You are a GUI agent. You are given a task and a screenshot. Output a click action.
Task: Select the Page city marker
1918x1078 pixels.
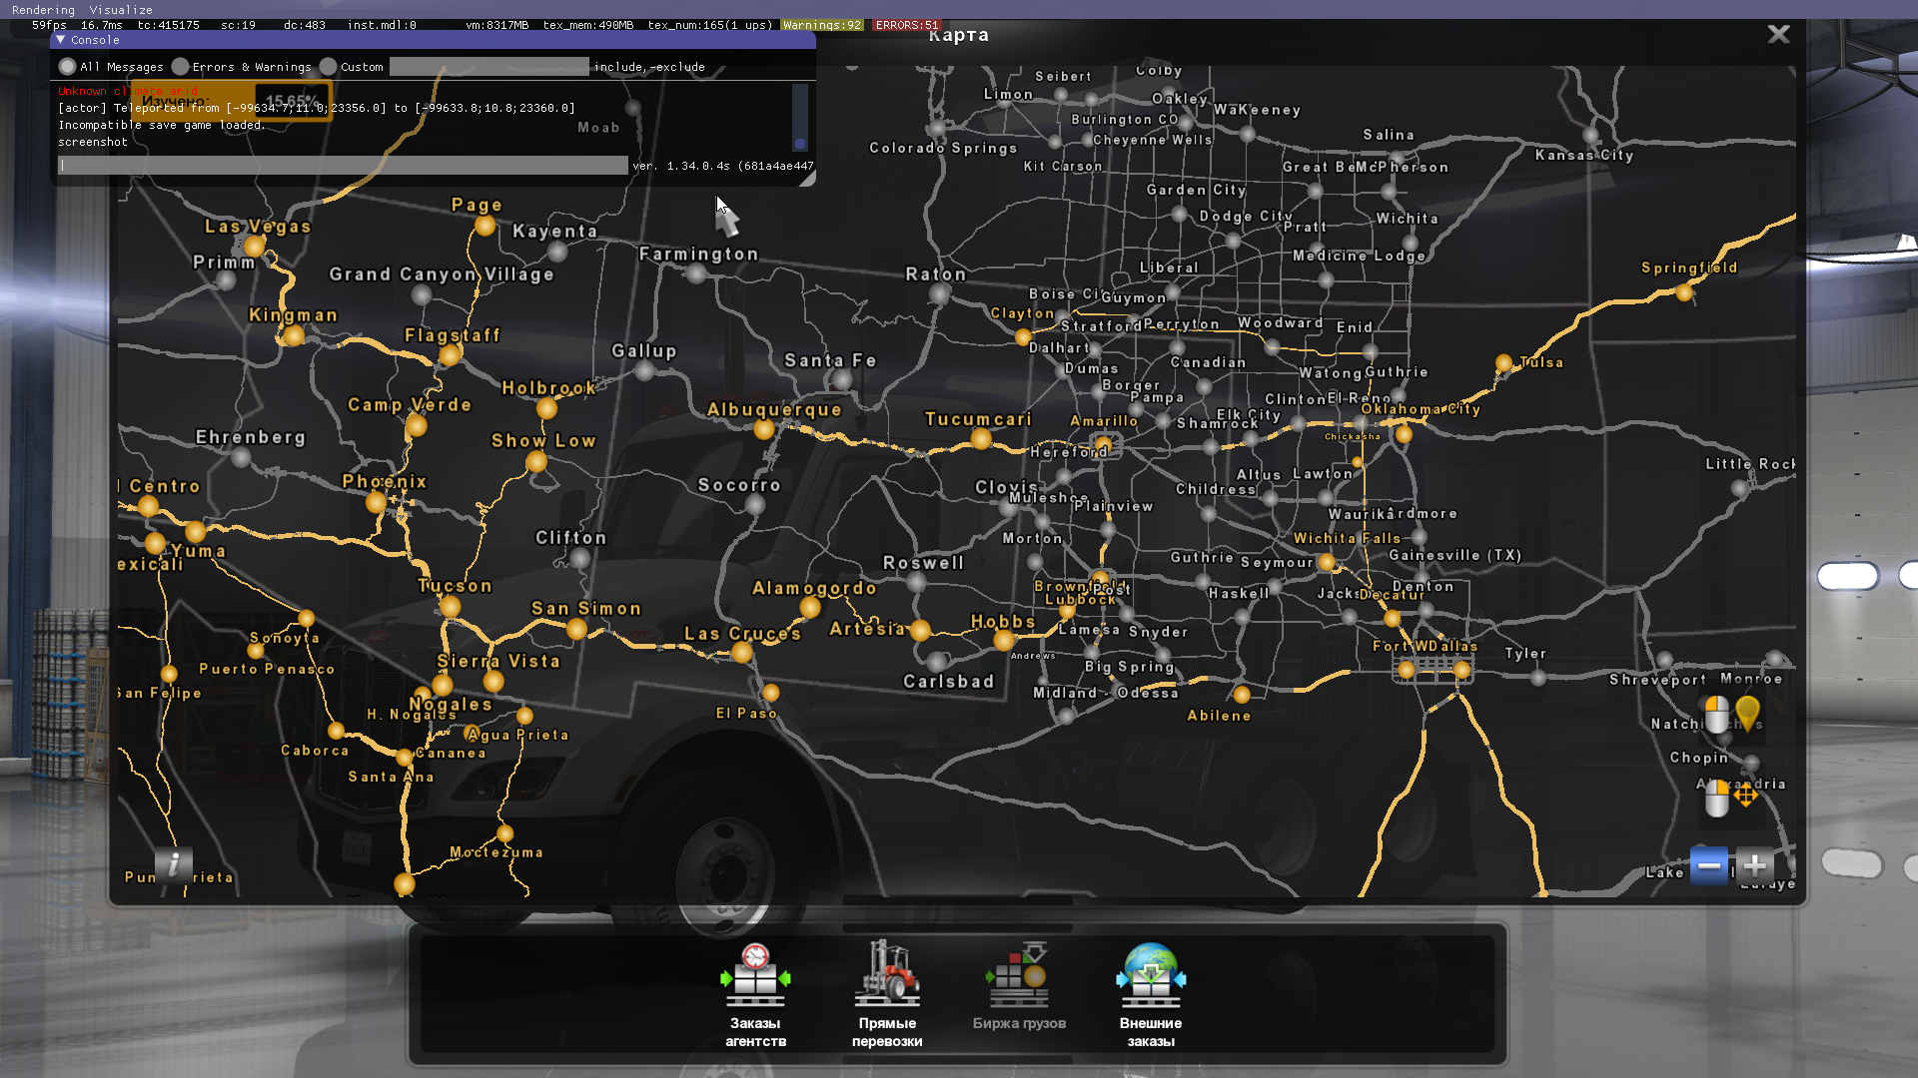(485, 226)
